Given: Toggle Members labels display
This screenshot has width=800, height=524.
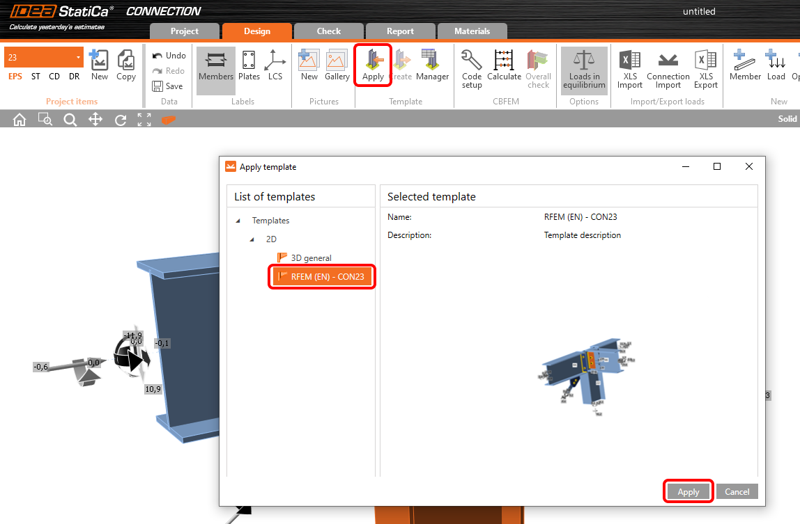Looking at the screenshot, I should (x=216, y=65).
